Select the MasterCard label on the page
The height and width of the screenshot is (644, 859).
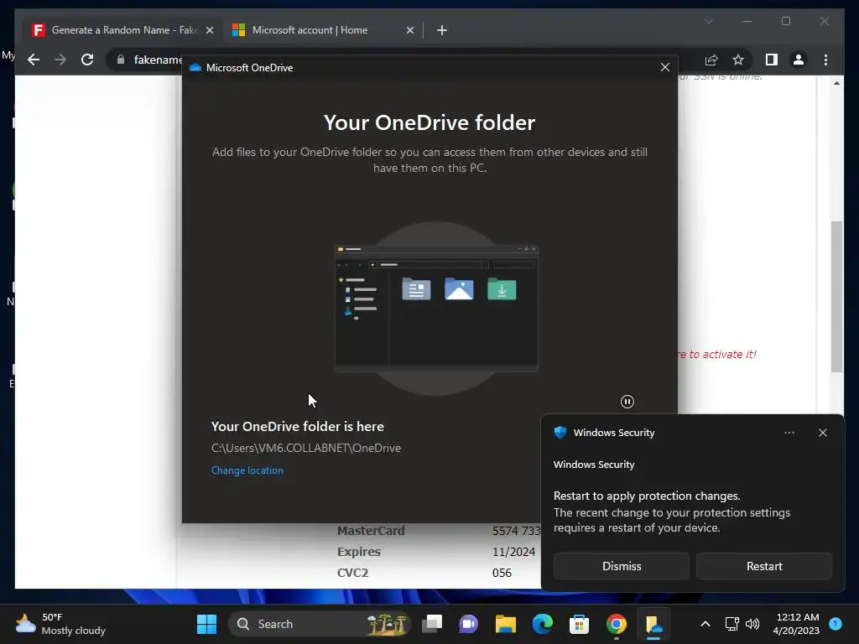click(371, 531)
